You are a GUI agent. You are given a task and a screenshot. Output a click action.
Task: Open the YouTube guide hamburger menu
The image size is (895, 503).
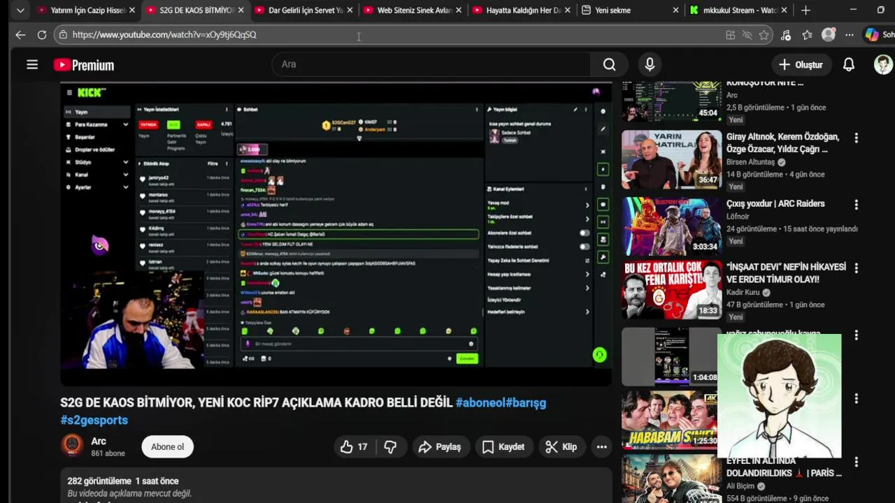click(32, 65)
